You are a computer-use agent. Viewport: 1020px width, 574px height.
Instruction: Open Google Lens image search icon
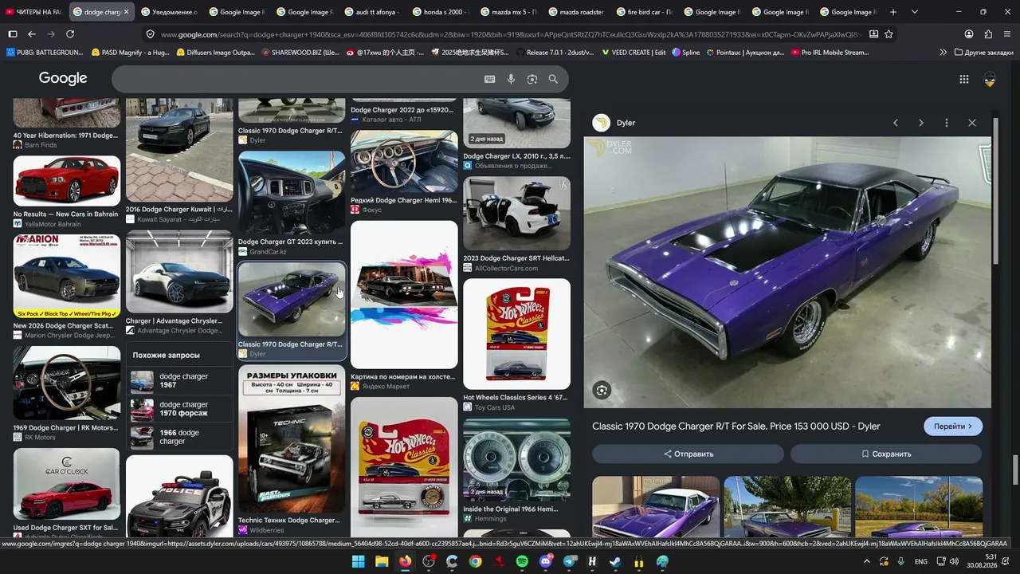tap(532, 79)
